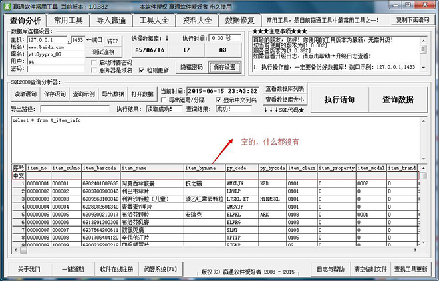Open the 问答系统[F1] button
The height and width of the screenshot is (281, 439).
(161, 269)
